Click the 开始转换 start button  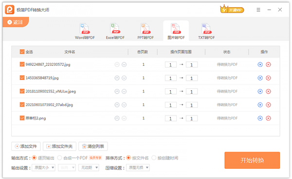(252, 160)
